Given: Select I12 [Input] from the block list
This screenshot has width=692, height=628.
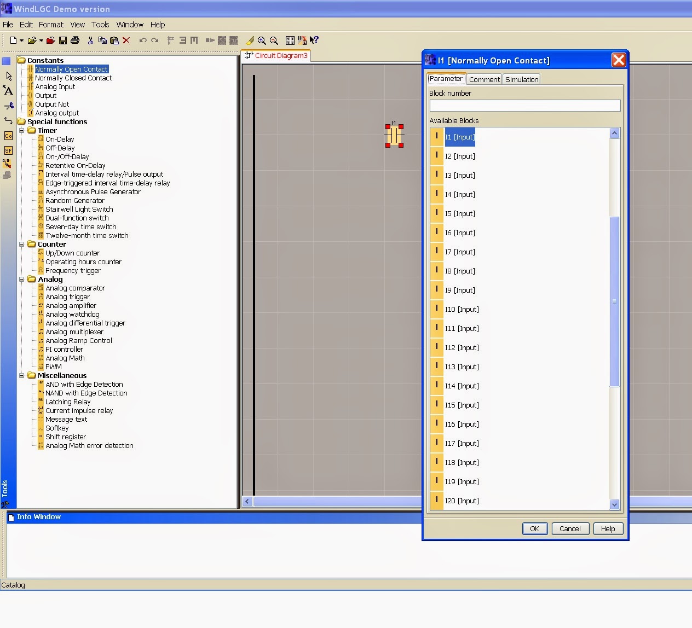Looking at the screenshot, I should tap(462, 347).
